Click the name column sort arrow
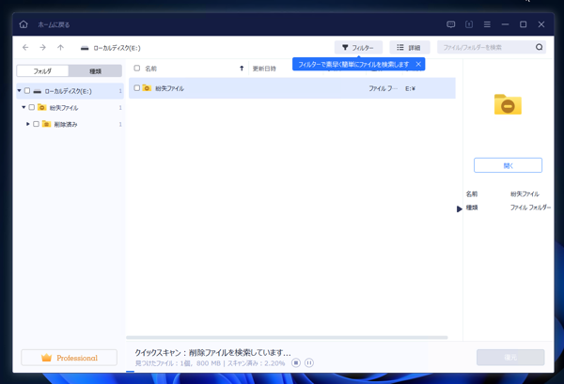564x384 pixels. pos(242,69)
